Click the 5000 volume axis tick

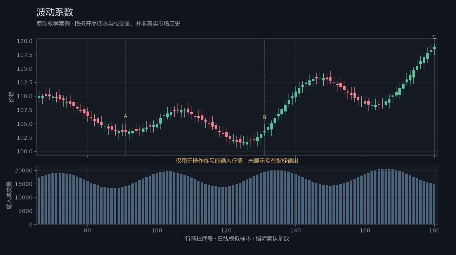point(26,211)
